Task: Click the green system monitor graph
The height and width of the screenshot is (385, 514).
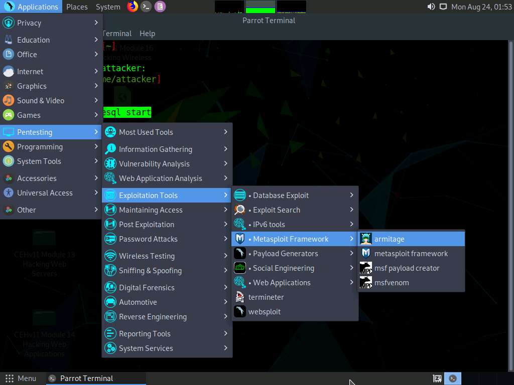Action: 261,7
